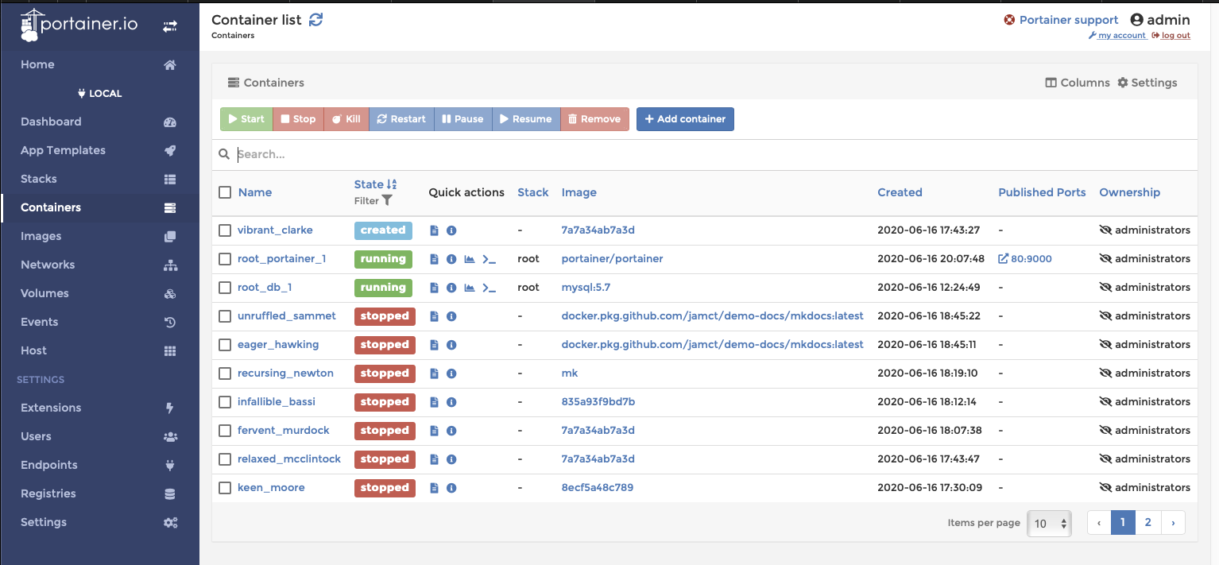This screenshot has width=1219, height=565.
Task: Open table Settings menu
Action: [1147, 83]
